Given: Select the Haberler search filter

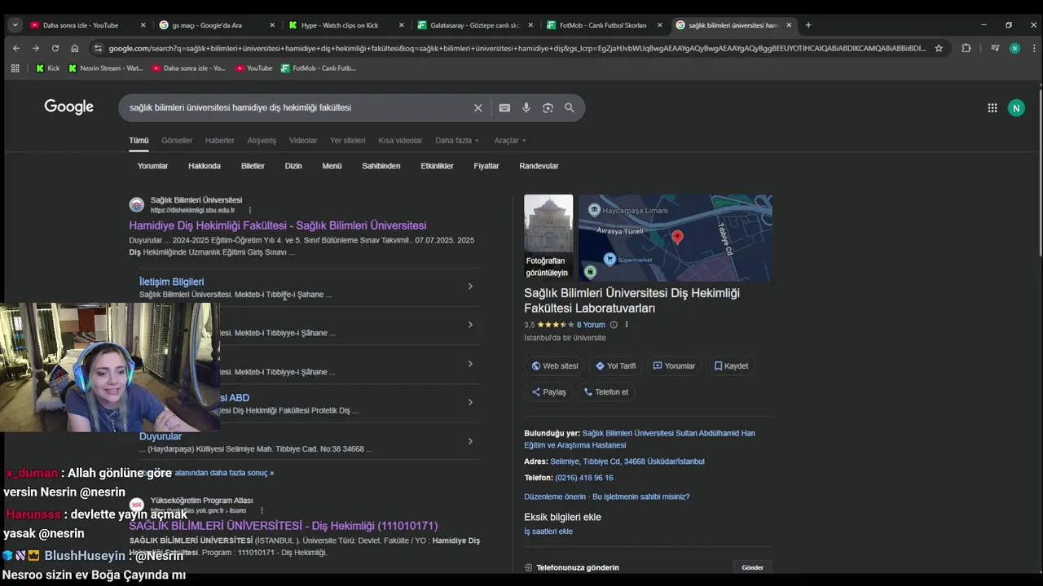Looking at the screenshot, I should tap(219, 140).
